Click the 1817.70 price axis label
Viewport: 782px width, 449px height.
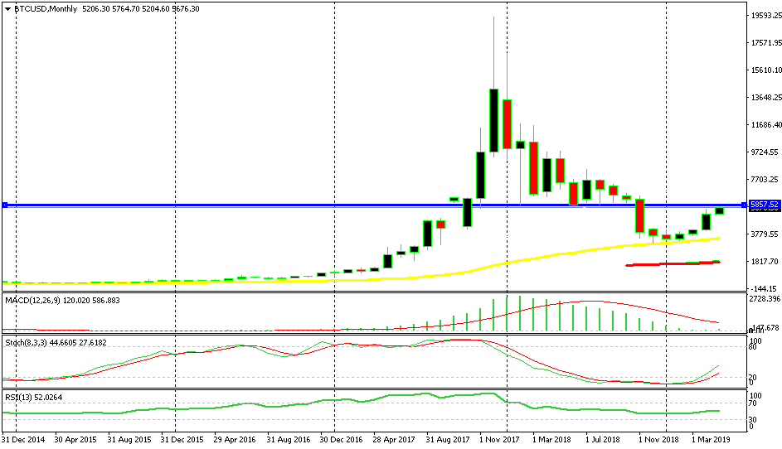765,261
